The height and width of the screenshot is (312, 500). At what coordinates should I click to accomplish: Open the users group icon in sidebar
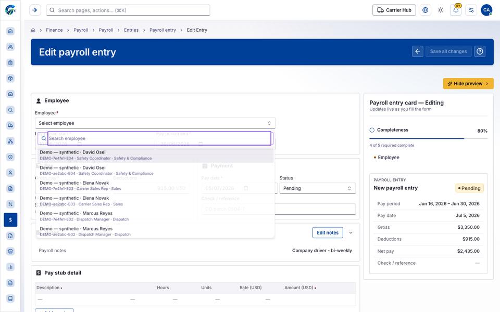point(10,47)
